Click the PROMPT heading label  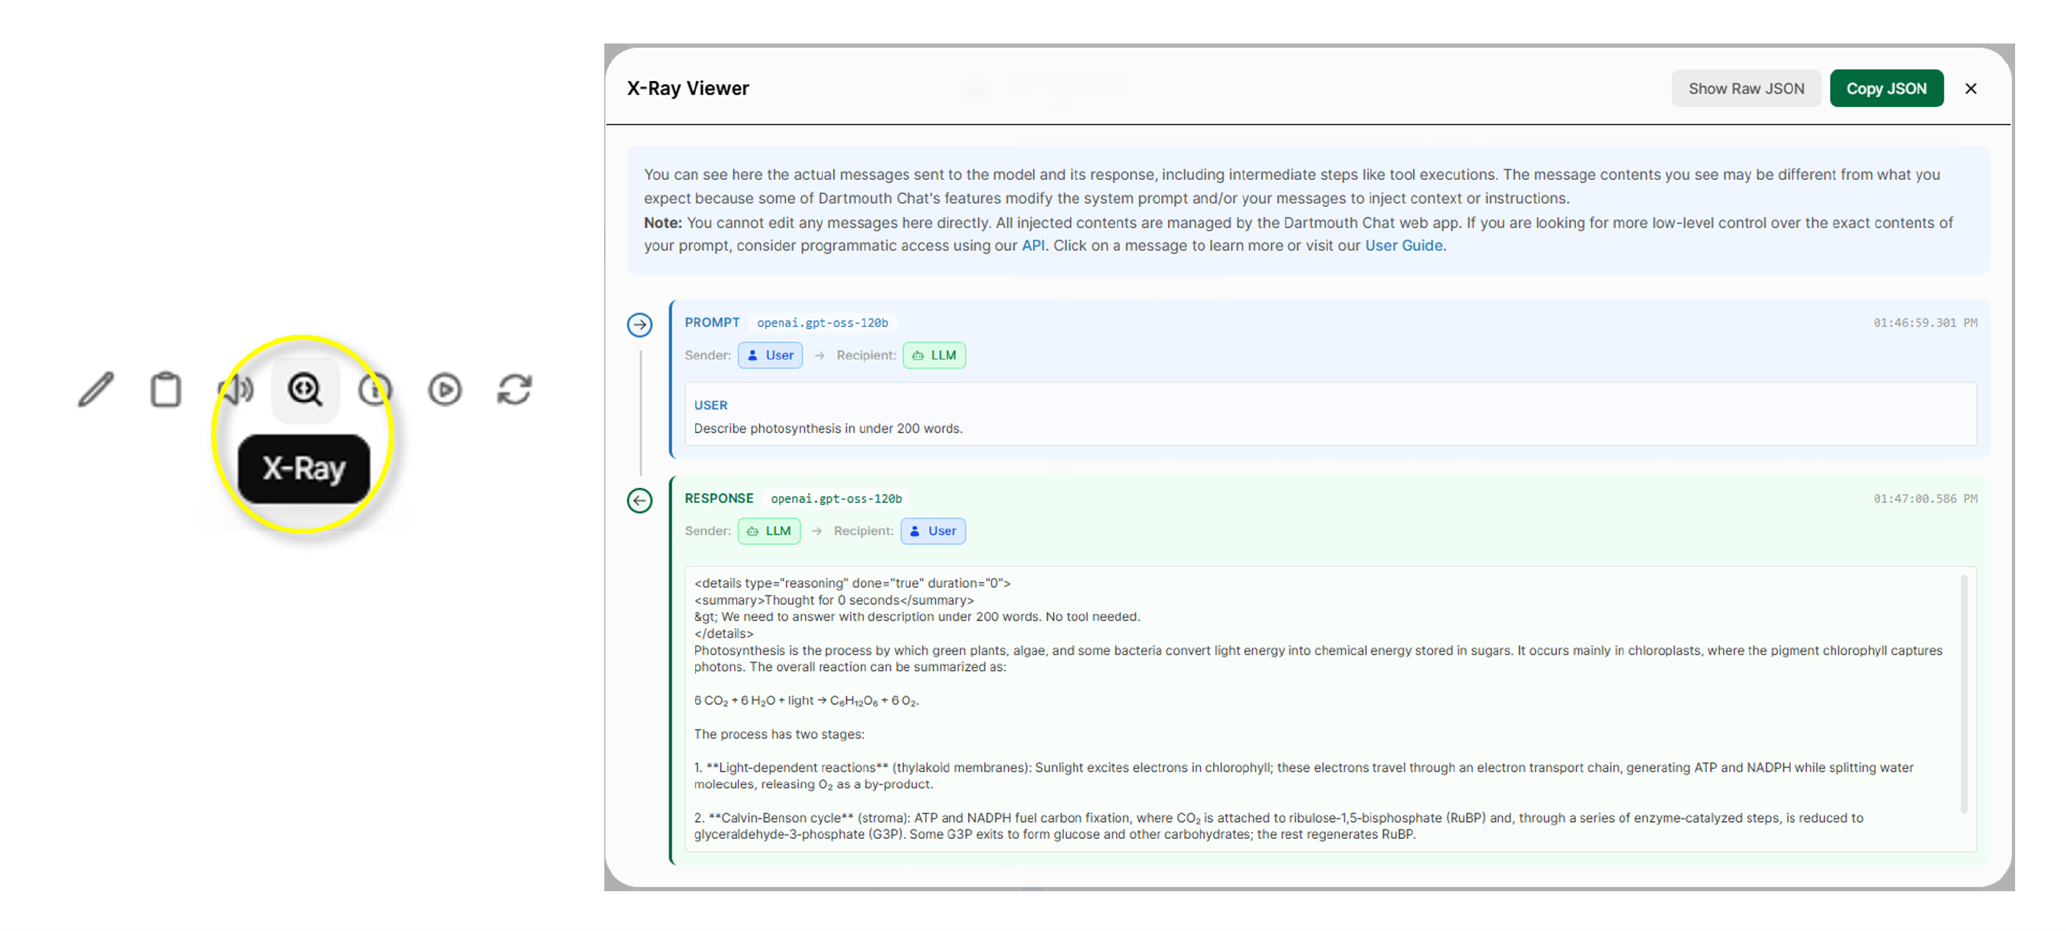pos(711,322)
